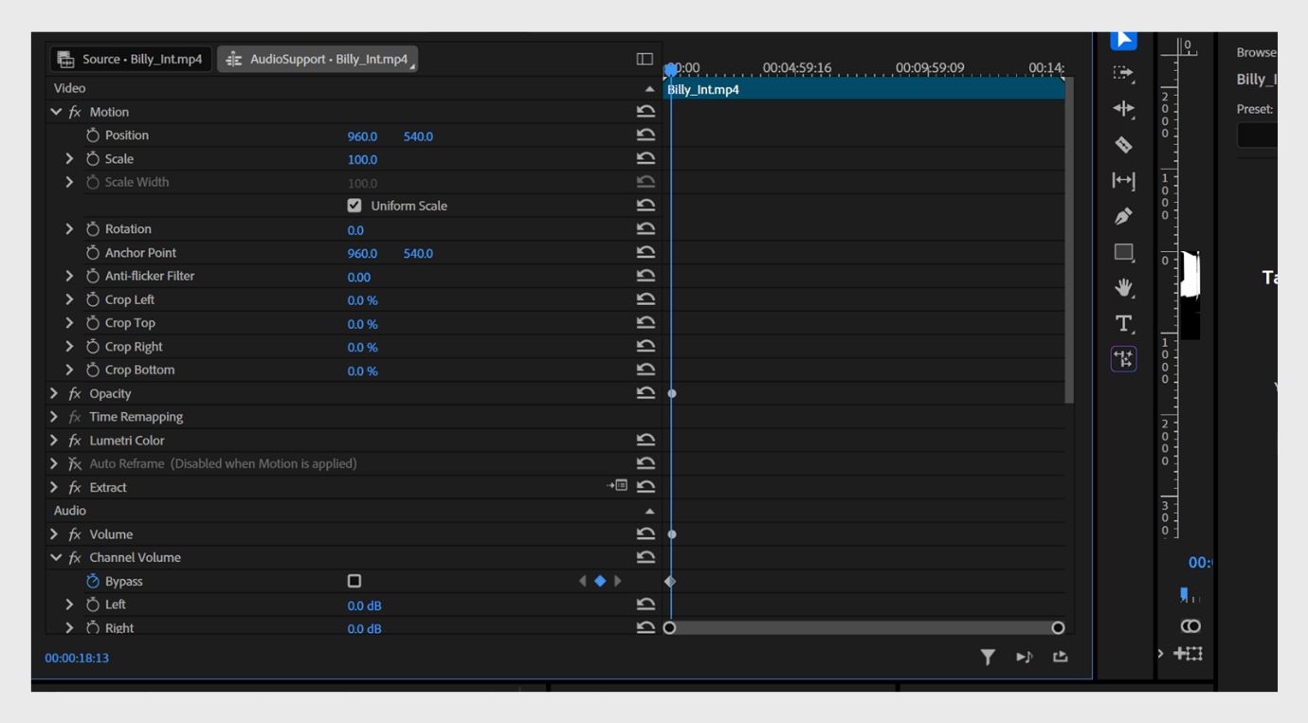Pick the Hand tool
Viewport: 1308px width, 723px height.
1122,287
